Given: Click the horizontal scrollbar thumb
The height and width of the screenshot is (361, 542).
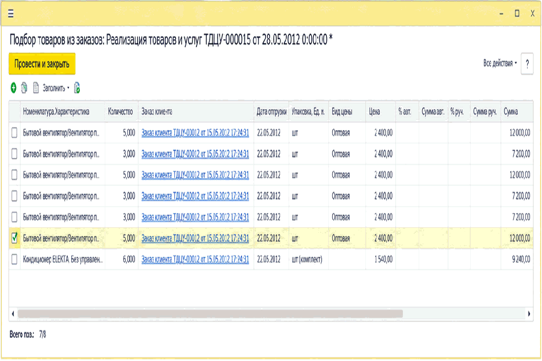Looking at the screenshot, I should [210, 313].
